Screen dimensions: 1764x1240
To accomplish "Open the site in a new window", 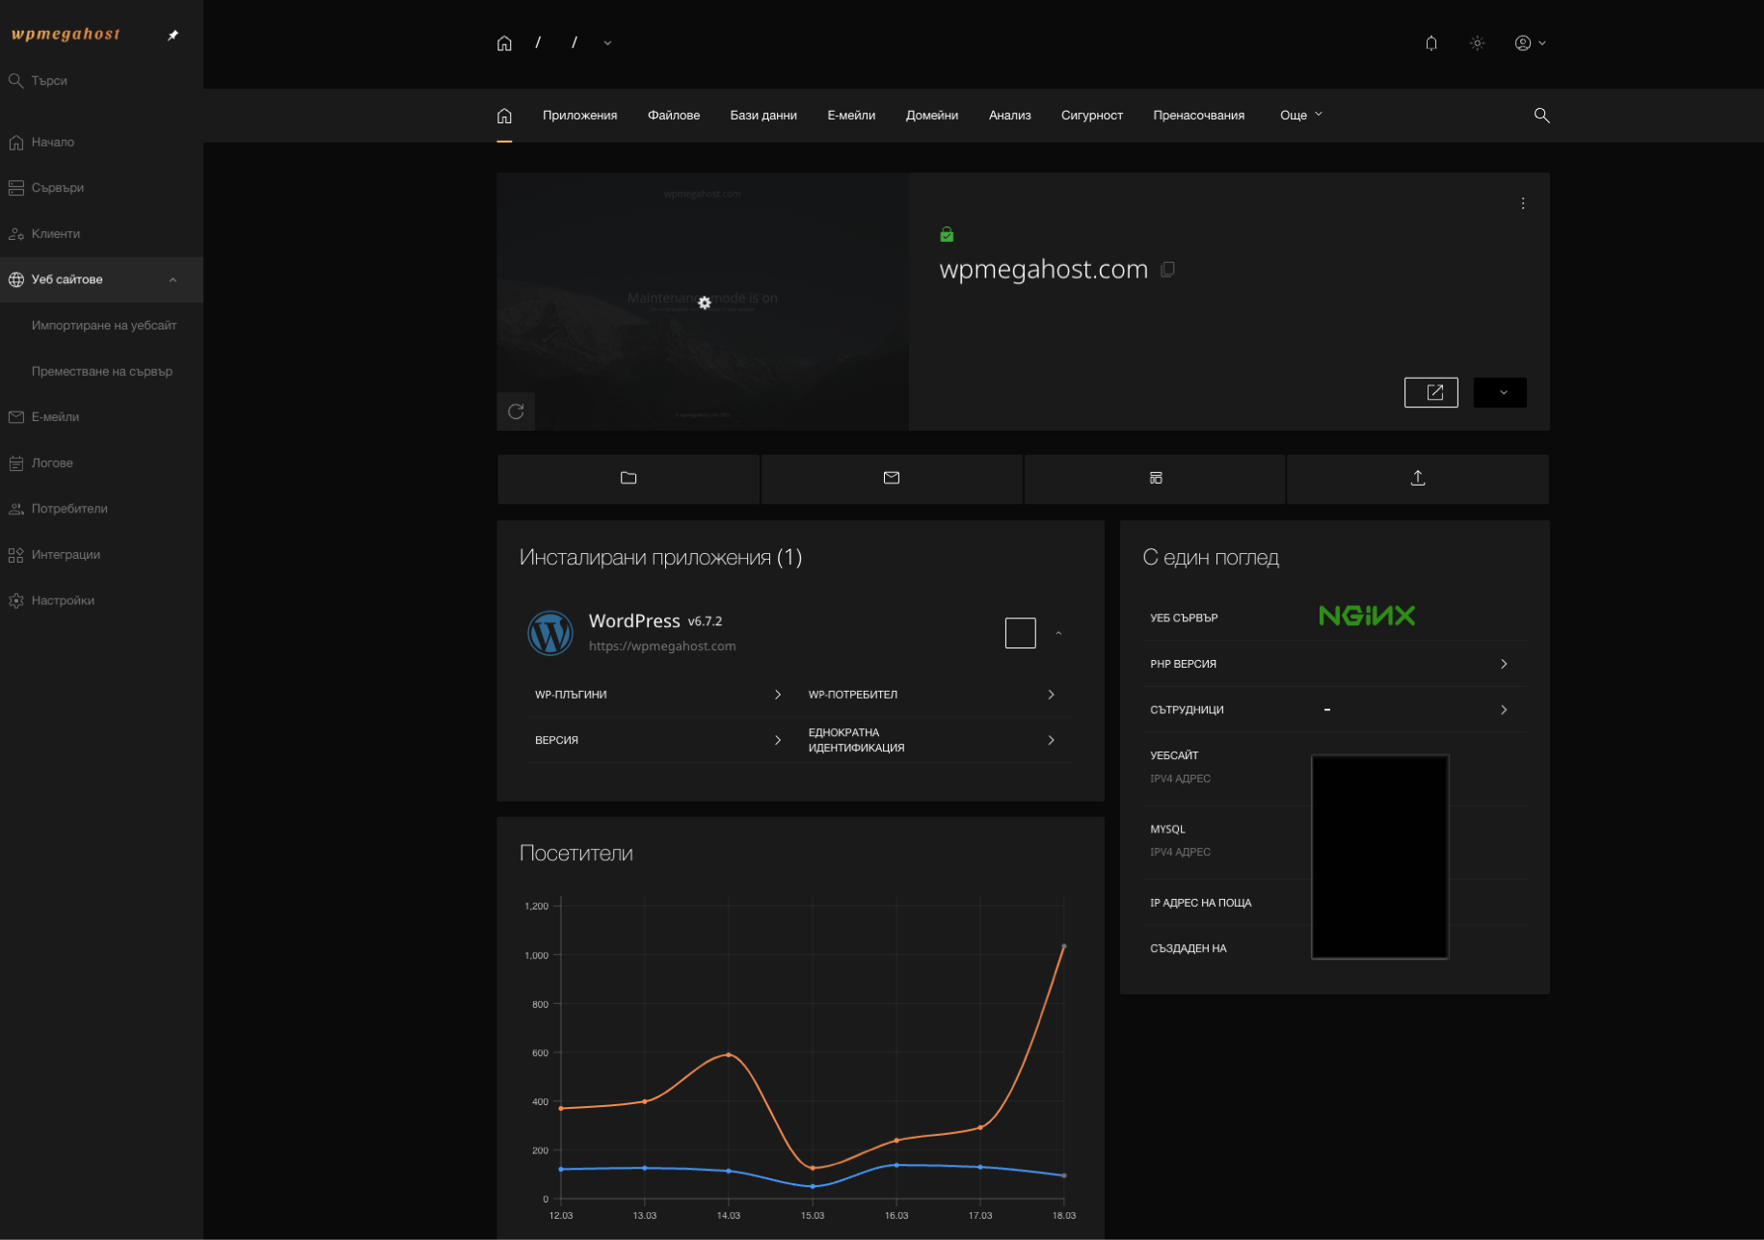I will pos(1431,392).
